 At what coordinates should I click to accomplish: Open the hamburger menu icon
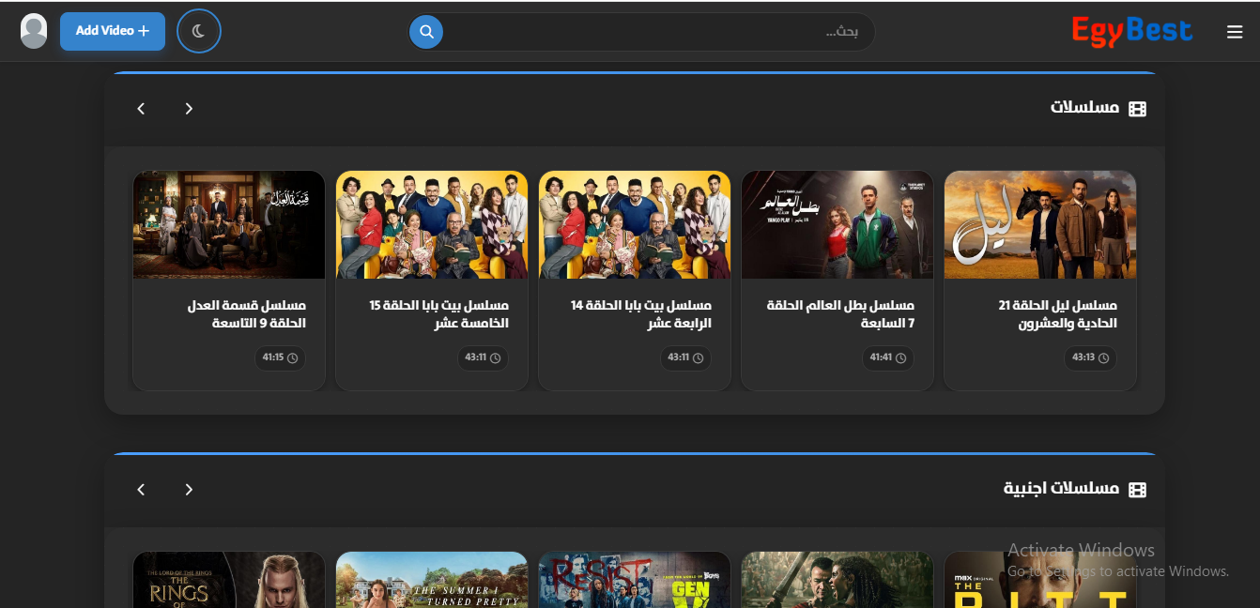click(1235, 32)
